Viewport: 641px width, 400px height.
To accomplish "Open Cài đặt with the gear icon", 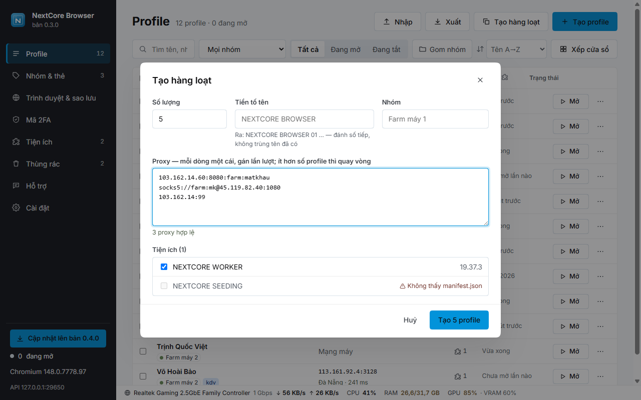I will pos(16,207).
